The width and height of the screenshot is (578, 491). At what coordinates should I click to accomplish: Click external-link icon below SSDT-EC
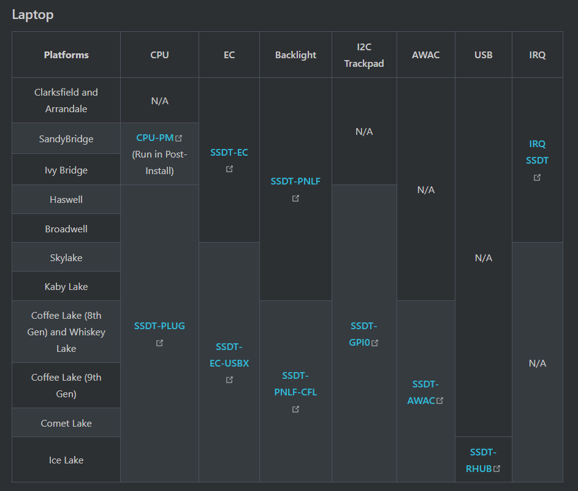click(229, 169)
